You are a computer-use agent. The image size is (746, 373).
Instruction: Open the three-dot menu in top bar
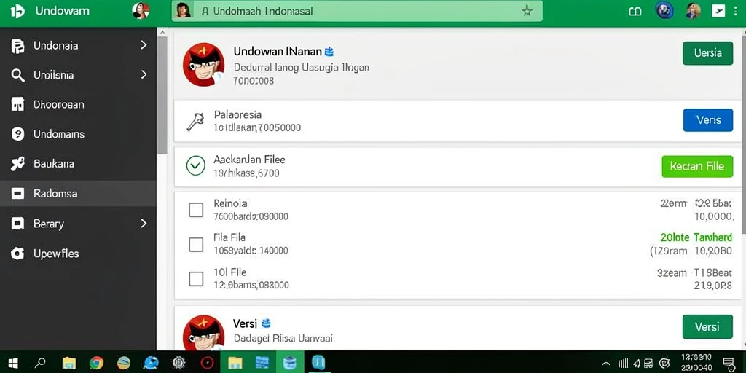[736, 11]
